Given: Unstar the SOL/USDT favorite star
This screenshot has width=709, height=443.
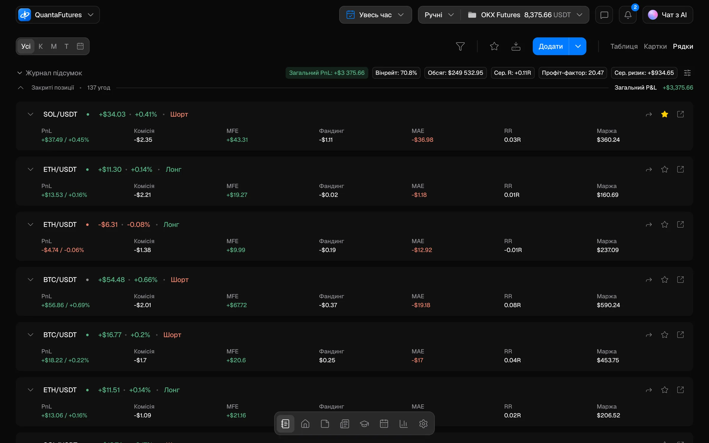Looking at the screenshot, I should 665,114.
